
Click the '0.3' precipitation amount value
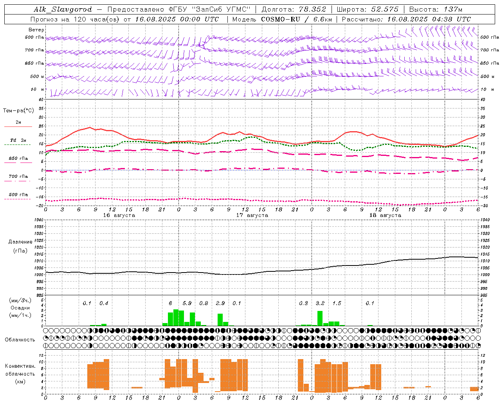pos(303,303)
